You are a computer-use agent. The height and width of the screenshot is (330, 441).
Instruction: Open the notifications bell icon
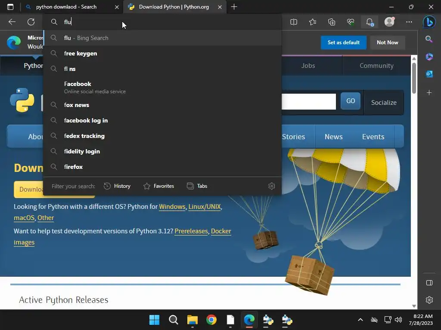click(370, 22)
